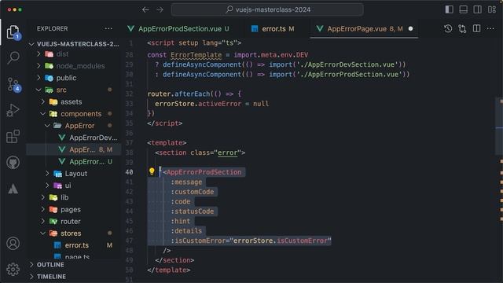Toggle the bottom panel layout icon

(x=463, y=9)
